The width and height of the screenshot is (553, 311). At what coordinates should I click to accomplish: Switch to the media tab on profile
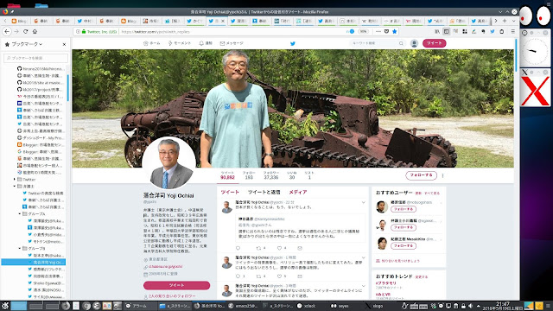pyautogui.click(x=298, y=192)
